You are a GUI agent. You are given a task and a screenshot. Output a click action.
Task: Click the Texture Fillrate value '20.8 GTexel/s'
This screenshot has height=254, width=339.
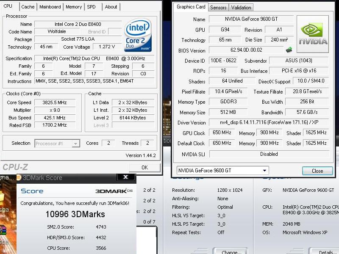tap(307, 91)
